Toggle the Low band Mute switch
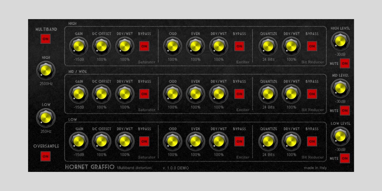Image resolution: width=382 pixels, height=191 pixels. tap(345, 158)
